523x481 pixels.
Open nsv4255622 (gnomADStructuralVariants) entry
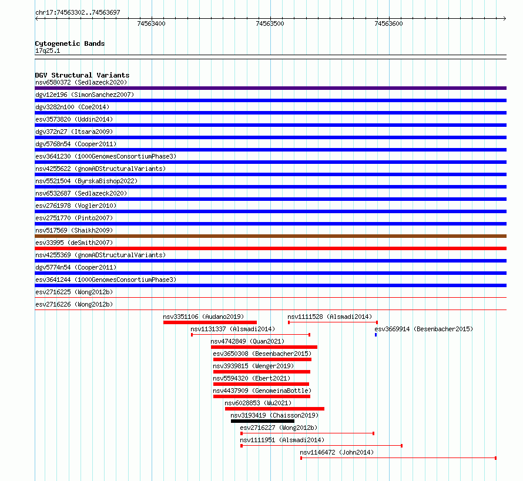point(100,169)
